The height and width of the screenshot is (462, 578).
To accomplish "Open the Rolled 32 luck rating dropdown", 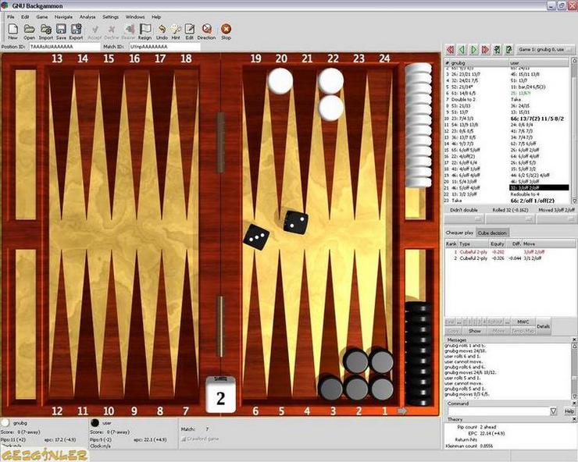I will pyautogui.click(x=510, y=219).
